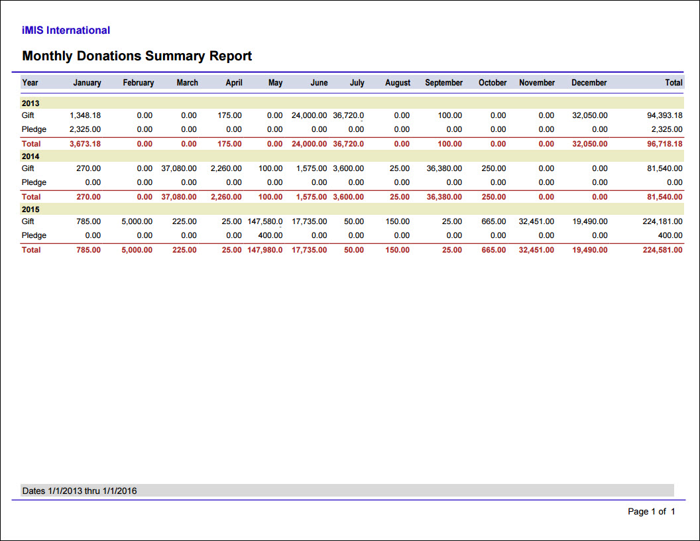Click the 2,260.00 April gift value in black
This screenshot has width=700, height=541.
coord(226,168)
